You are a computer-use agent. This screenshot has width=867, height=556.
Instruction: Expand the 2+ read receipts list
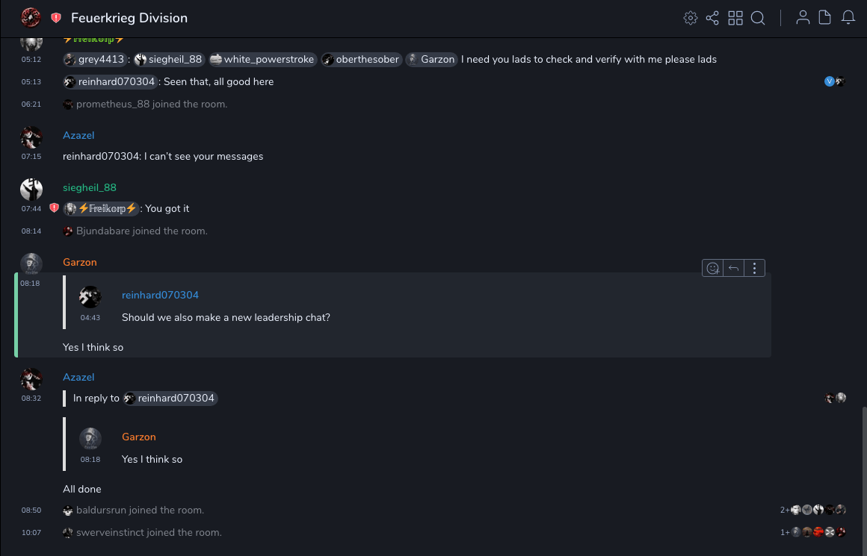coord(785,510)
